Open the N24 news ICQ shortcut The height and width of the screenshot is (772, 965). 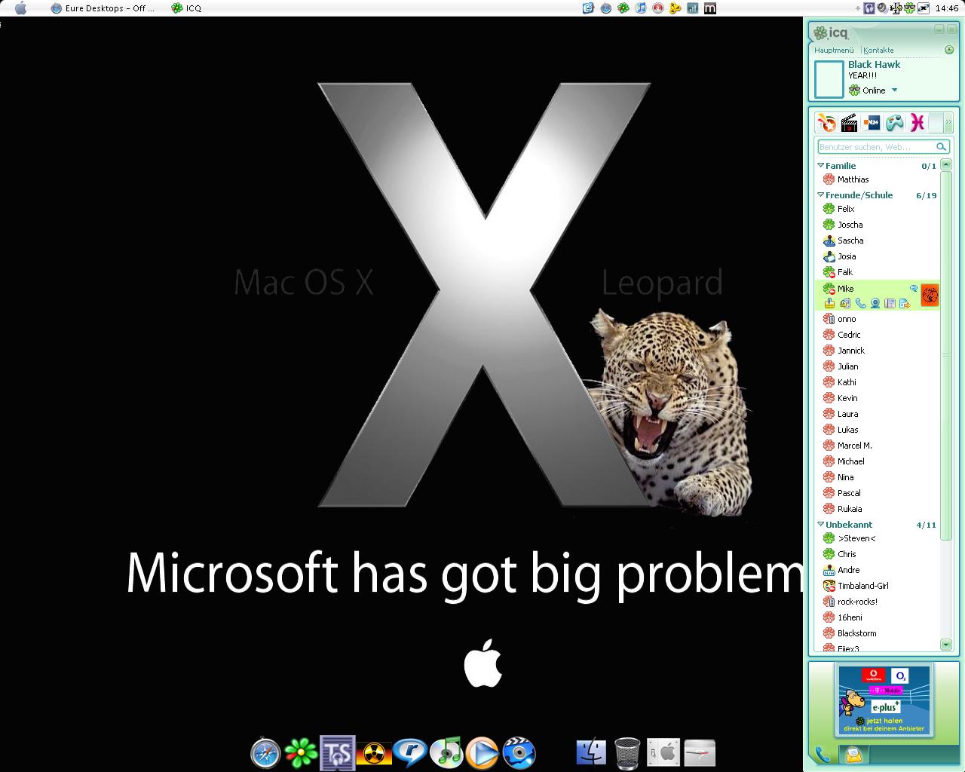pyautogui.click(x=872, y=122)
